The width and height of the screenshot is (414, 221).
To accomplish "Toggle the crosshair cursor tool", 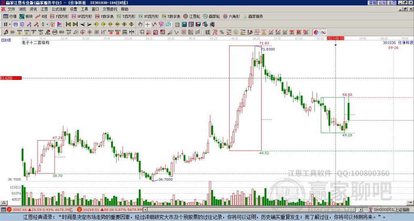I will [147, 25].
